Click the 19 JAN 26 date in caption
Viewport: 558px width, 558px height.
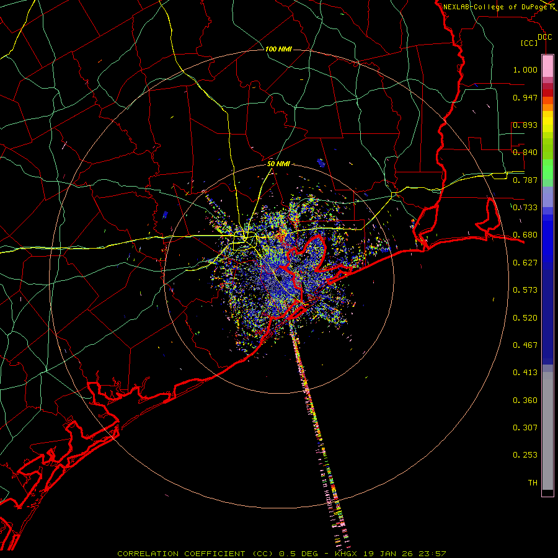tap(388, 554)
